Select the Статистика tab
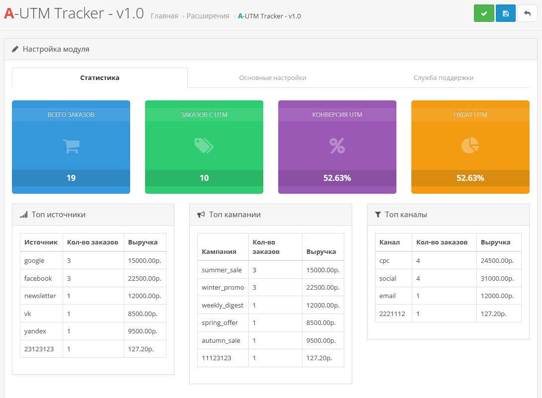 click(x=100, y=78)
